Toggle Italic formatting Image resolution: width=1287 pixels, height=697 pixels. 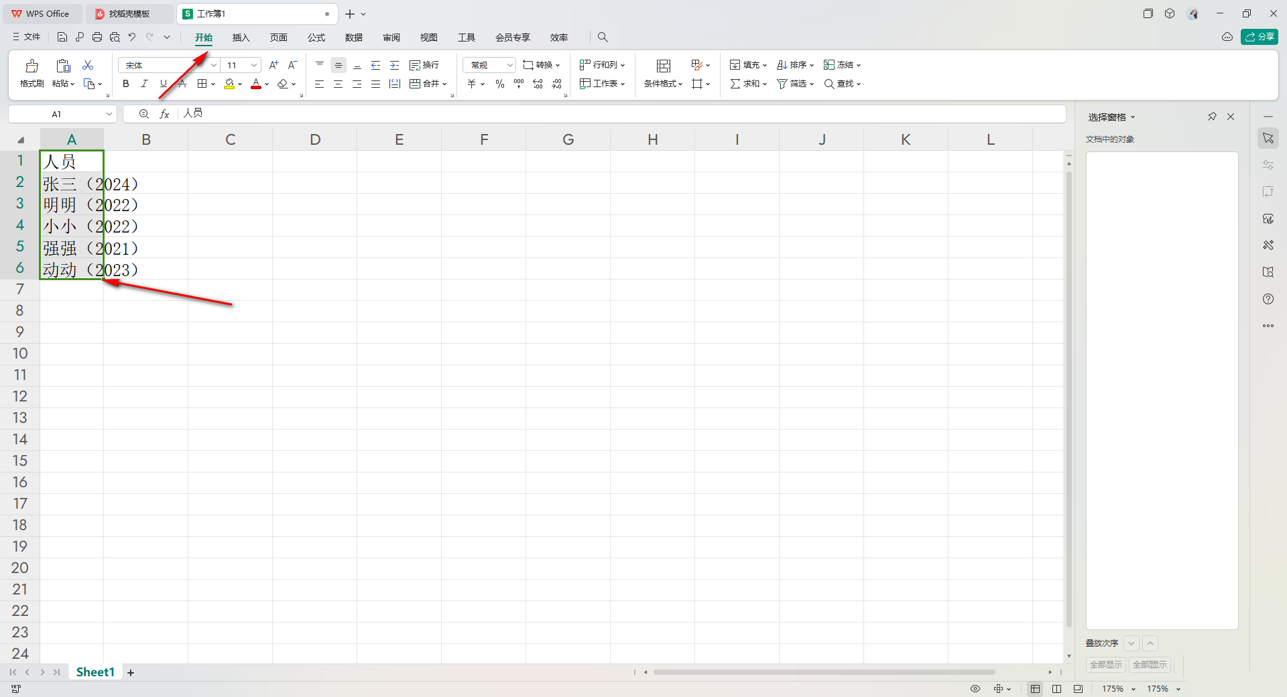pos(144,84)
